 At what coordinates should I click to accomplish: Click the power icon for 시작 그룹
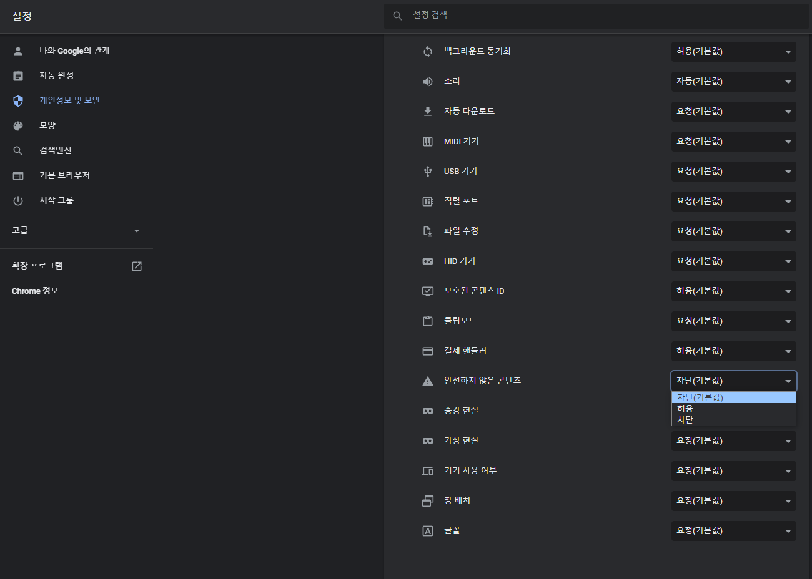click(18, 201)
